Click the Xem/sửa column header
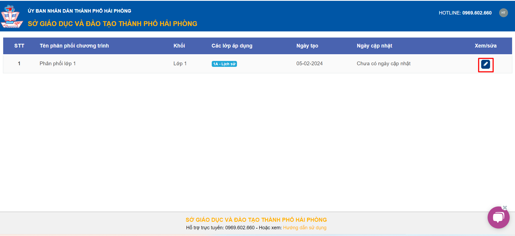This screenshot has width=515, height=236. 485,46
